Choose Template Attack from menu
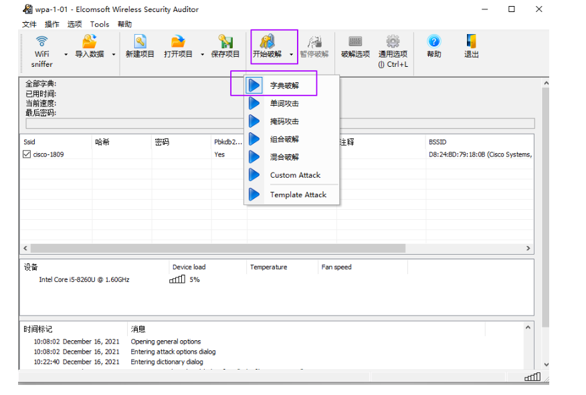 click(292, 194)
